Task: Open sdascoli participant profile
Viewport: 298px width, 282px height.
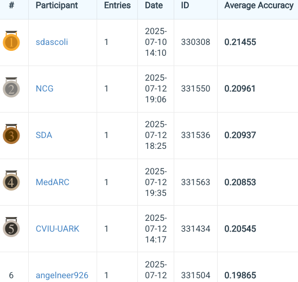Action: pos(52,42)
